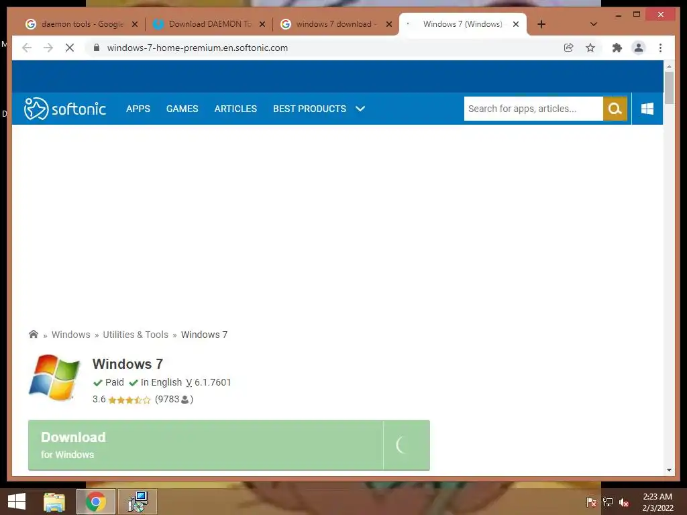
Task: Bookmark this page with the star
Action: pyautogui.click(x=590, y=48)
